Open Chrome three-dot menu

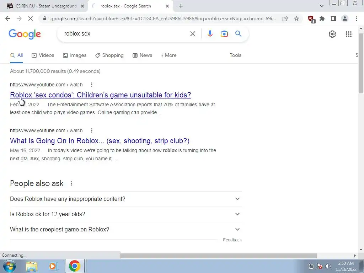tap(356, 18)
